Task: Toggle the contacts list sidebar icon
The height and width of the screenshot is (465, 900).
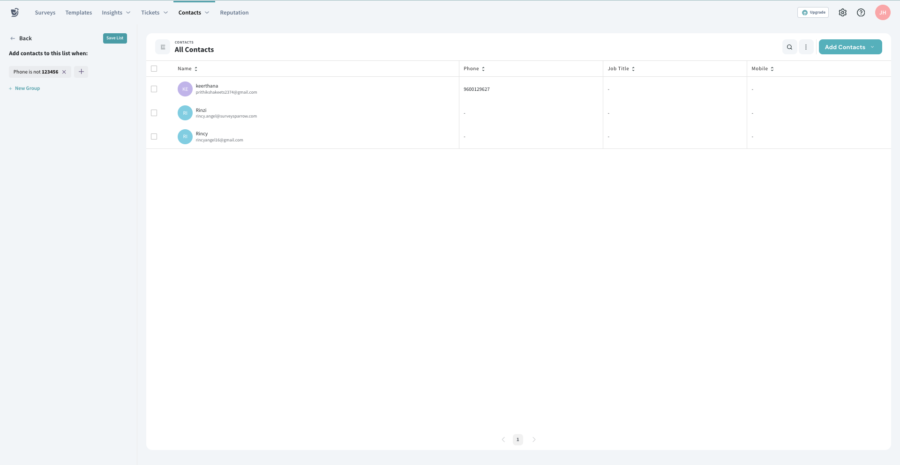Action: [163, 47]
